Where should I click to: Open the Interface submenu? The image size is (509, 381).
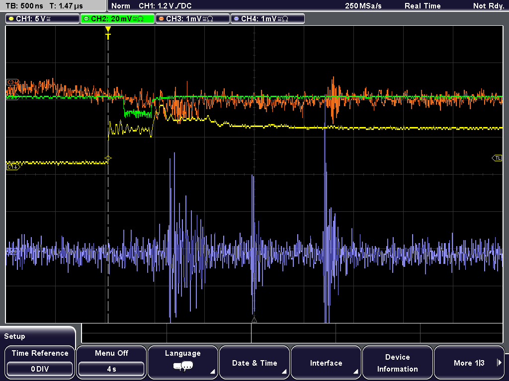326,362
